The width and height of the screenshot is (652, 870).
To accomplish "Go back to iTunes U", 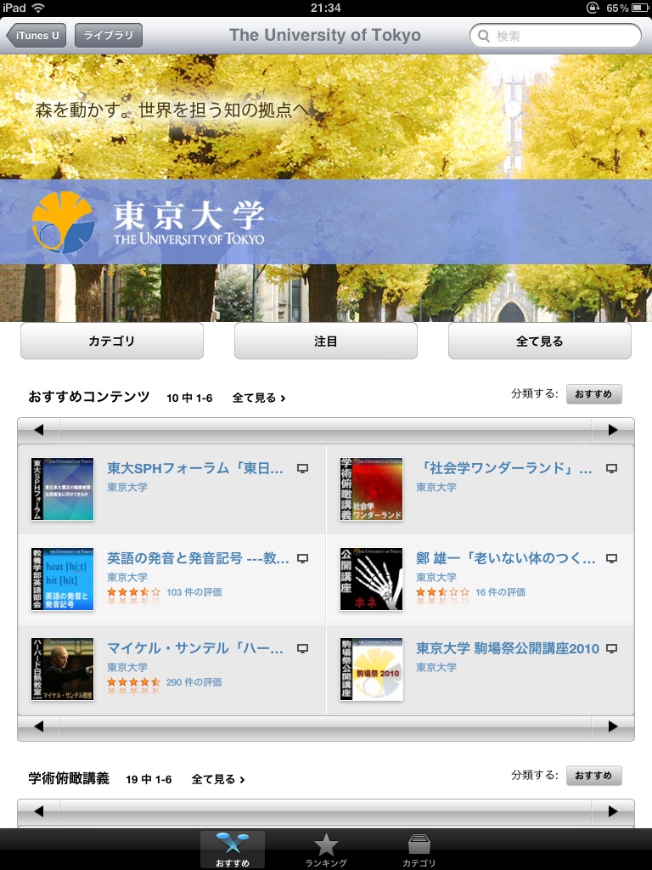I will pos(36,36).
